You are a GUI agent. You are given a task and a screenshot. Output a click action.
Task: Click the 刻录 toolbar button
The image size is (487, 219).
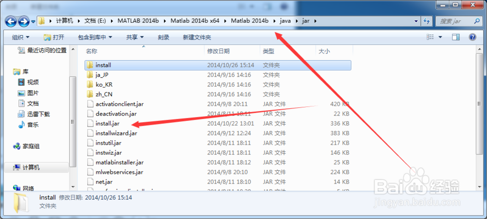pyautogui.click(x=163, y=37)
